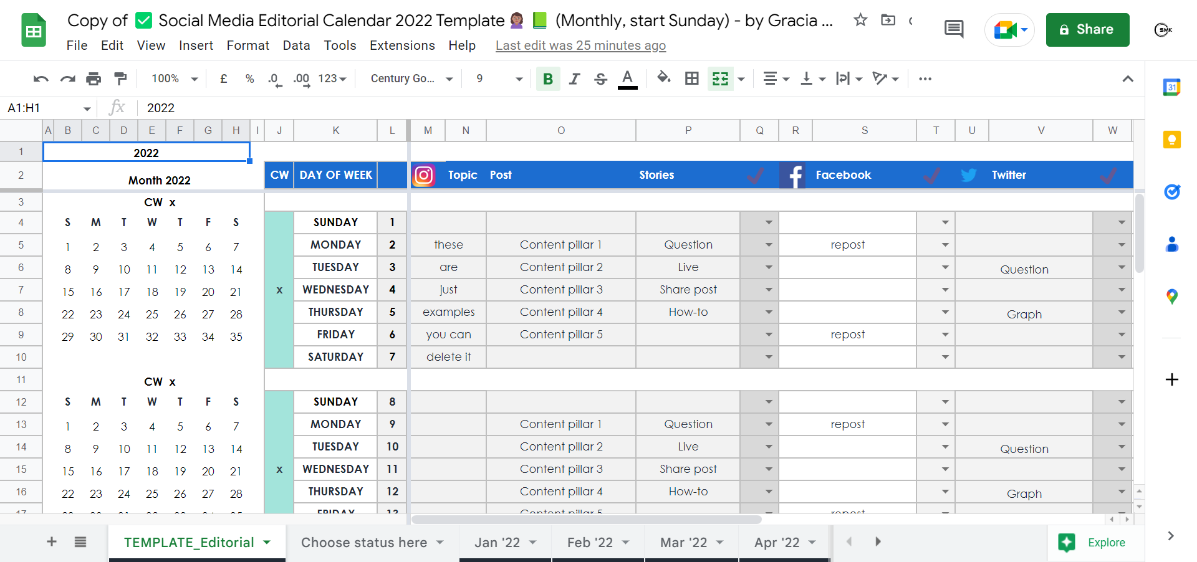The height and width of the screenshot is (562, 1197).
Task: Open the Century Gothic font dropdown
Action: (411, 79)
